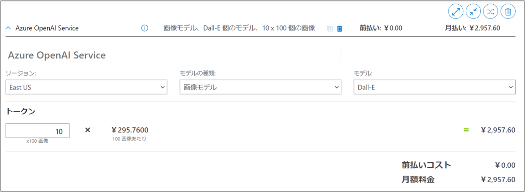Click the shuffle rearrange services icon
The image size is (525, 192).
491,12
